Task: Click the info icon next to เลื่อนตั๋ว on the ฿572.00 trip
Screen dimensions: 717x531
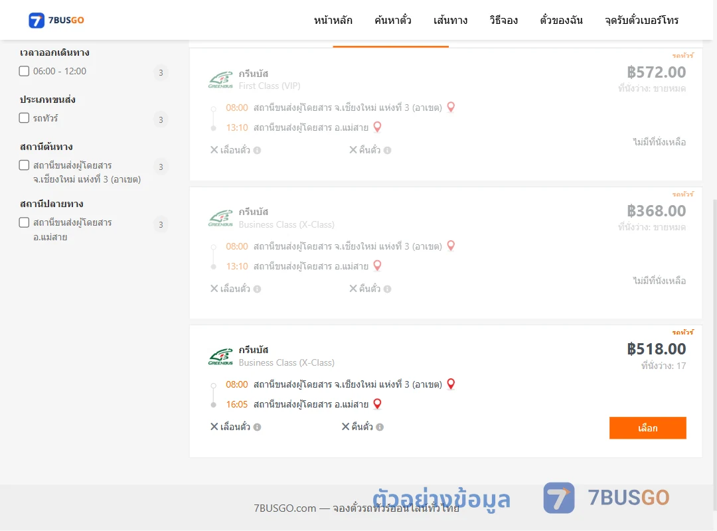Action: [258, 150]
